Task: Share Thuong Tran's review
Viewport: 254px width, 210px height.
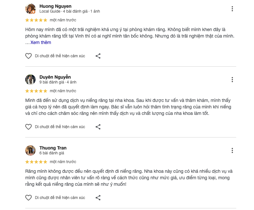Action: (98, 198)
